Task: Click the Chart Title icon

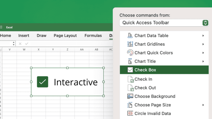Action: (130, 61)
